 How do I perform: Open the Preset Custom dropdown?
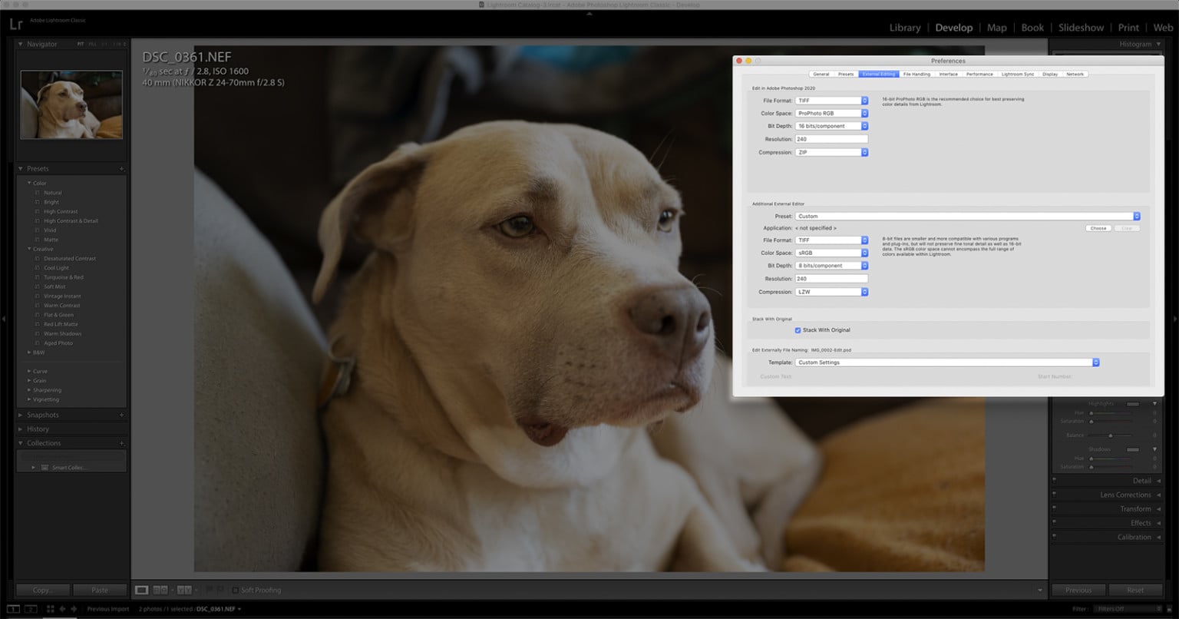967,217
